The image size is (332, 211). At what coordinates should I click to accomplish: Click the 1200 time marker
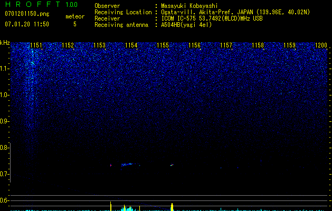321,45
